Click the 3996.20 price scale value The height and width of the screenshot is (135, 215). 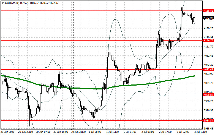(208, 101)
